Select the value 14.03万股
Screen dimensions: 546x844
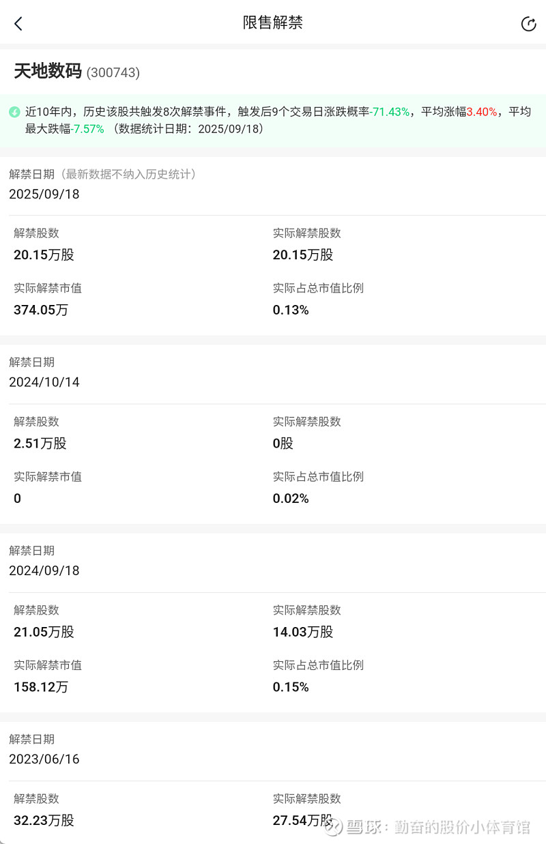coord(303,632)
